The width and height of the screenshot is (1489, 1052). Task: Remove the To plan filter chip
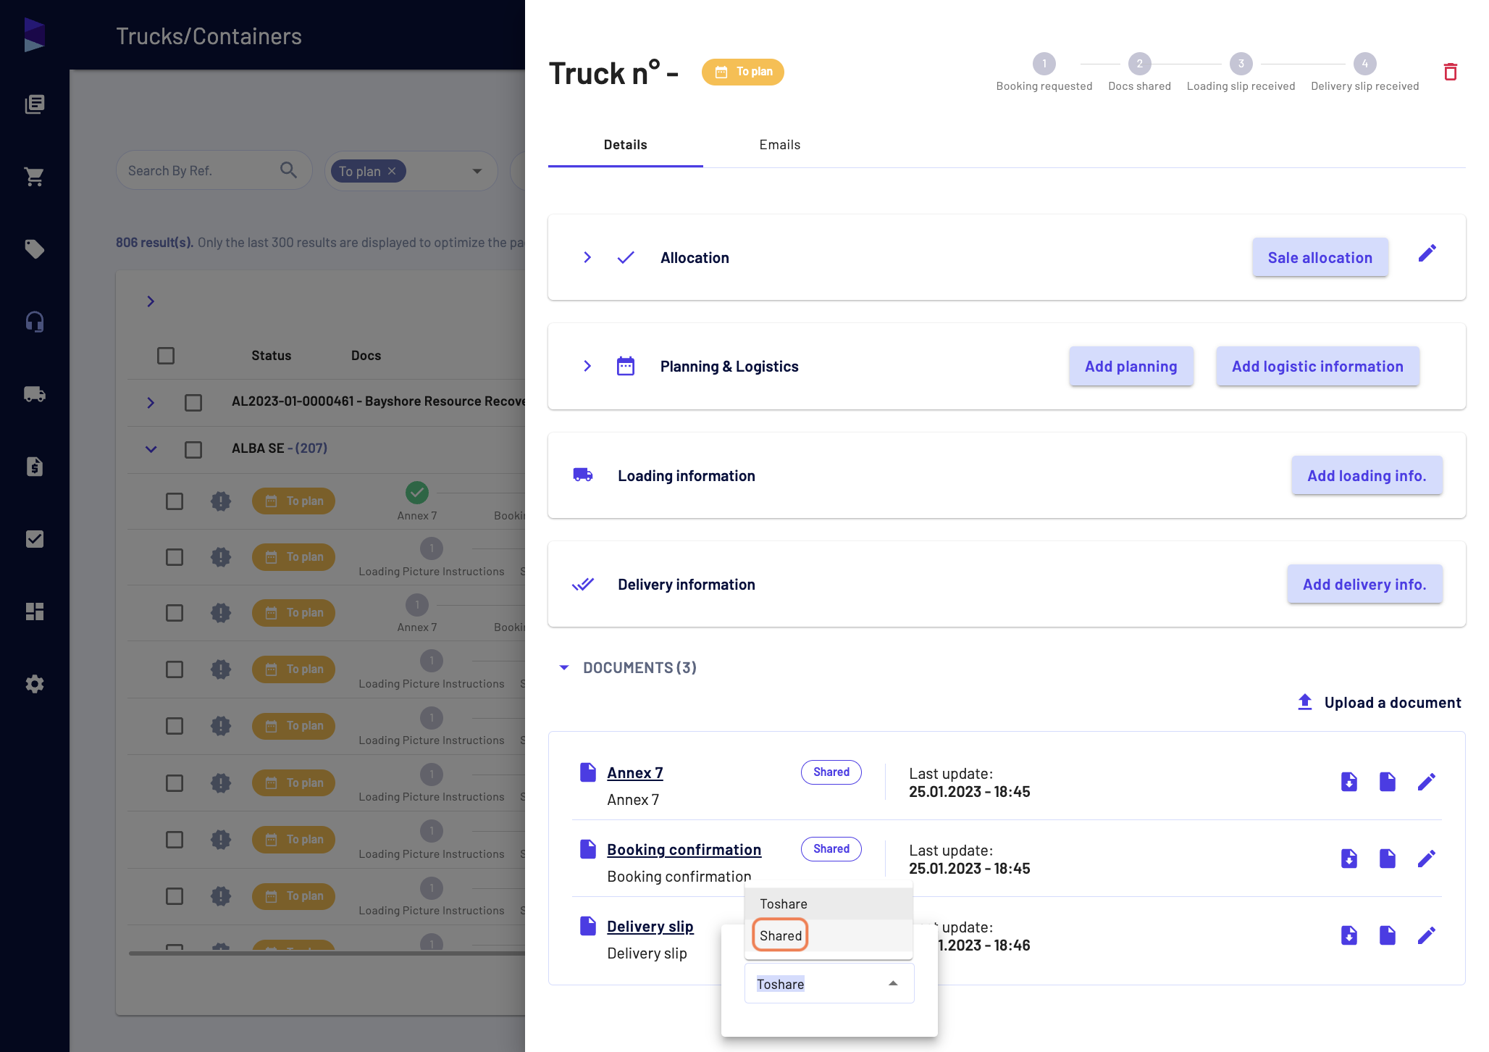[x=392, y=171]
